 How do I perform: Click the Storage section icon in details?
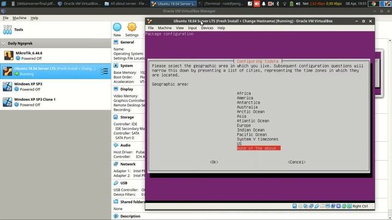click(116, 117)
